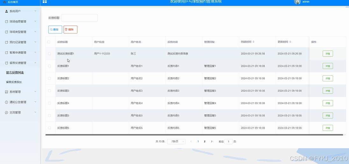The height and width of the screenshot is (164, 349).
Task: Click the 通知公告管理 info icon
Action: point(6,102)
